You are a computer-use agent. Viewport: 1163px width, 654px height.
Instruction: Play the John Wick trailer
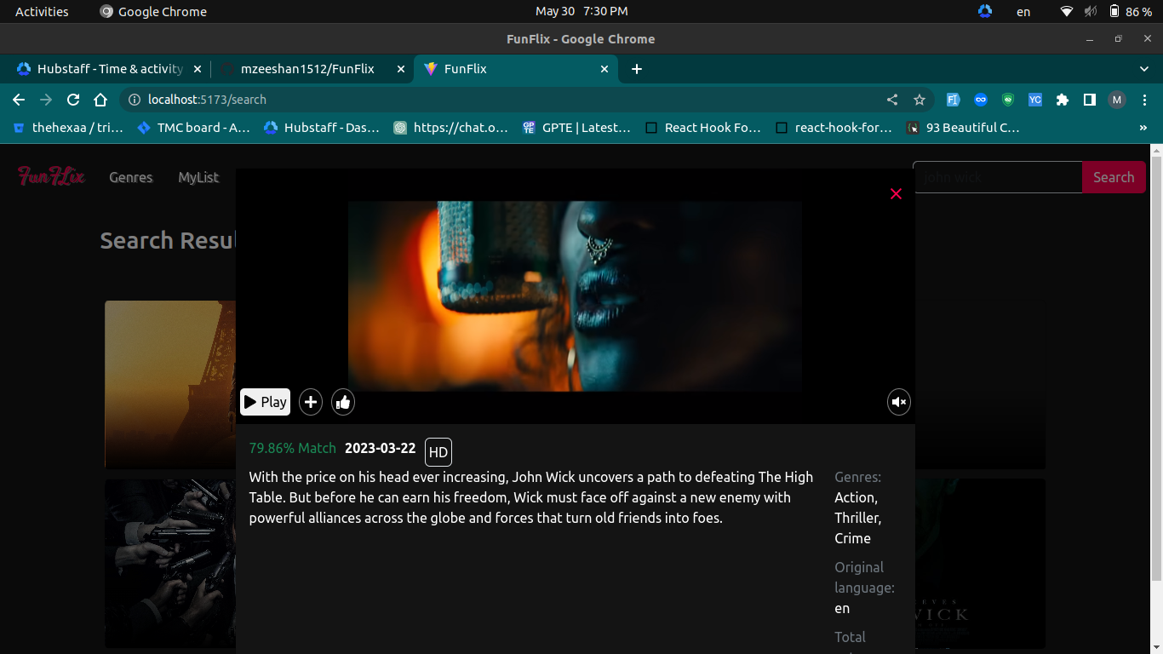[x=265, y=402]
